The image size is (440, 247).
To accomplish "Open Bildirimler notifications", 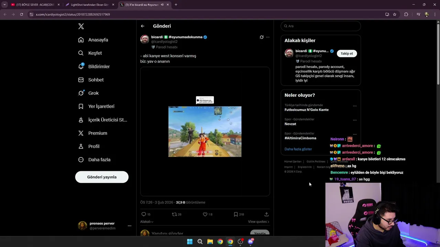I will [94, 67].
